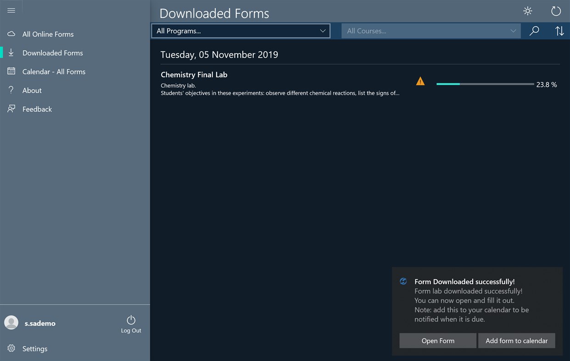The width and height of the screenshot is (570, 361).
Task: Expand the All Courses dropdown
Action: coord(430,31)
